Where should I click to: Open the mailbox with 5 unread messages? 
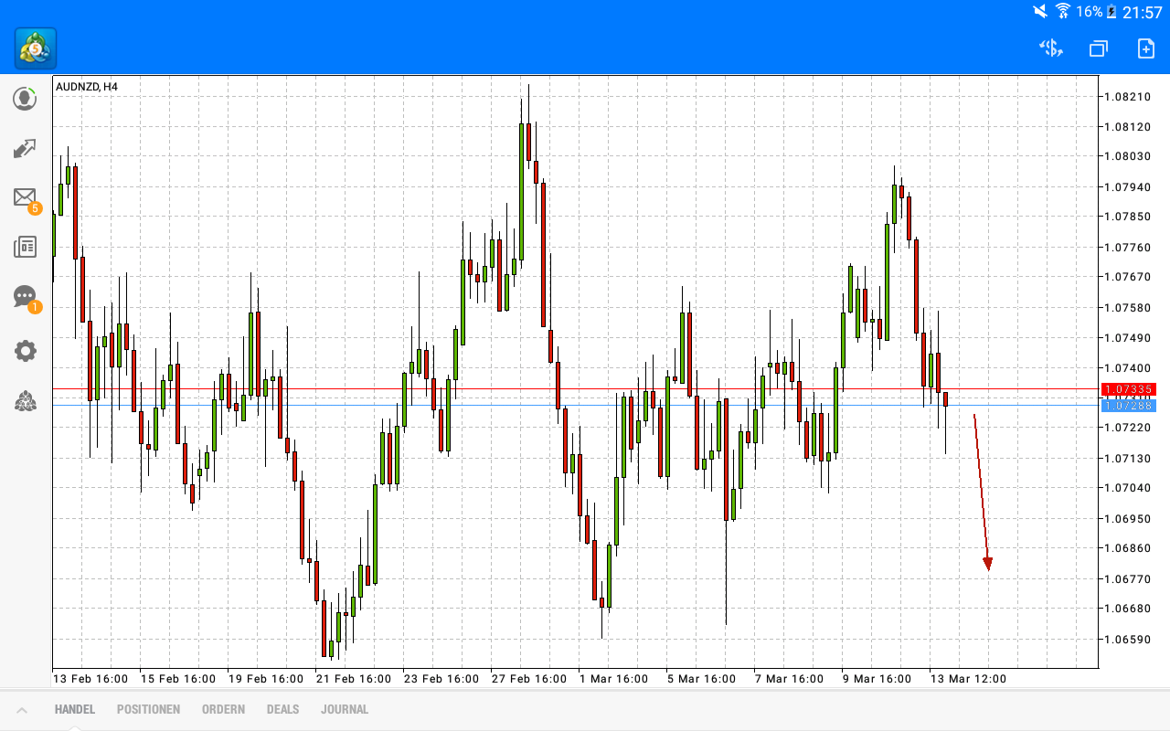(x=25, y=197)
